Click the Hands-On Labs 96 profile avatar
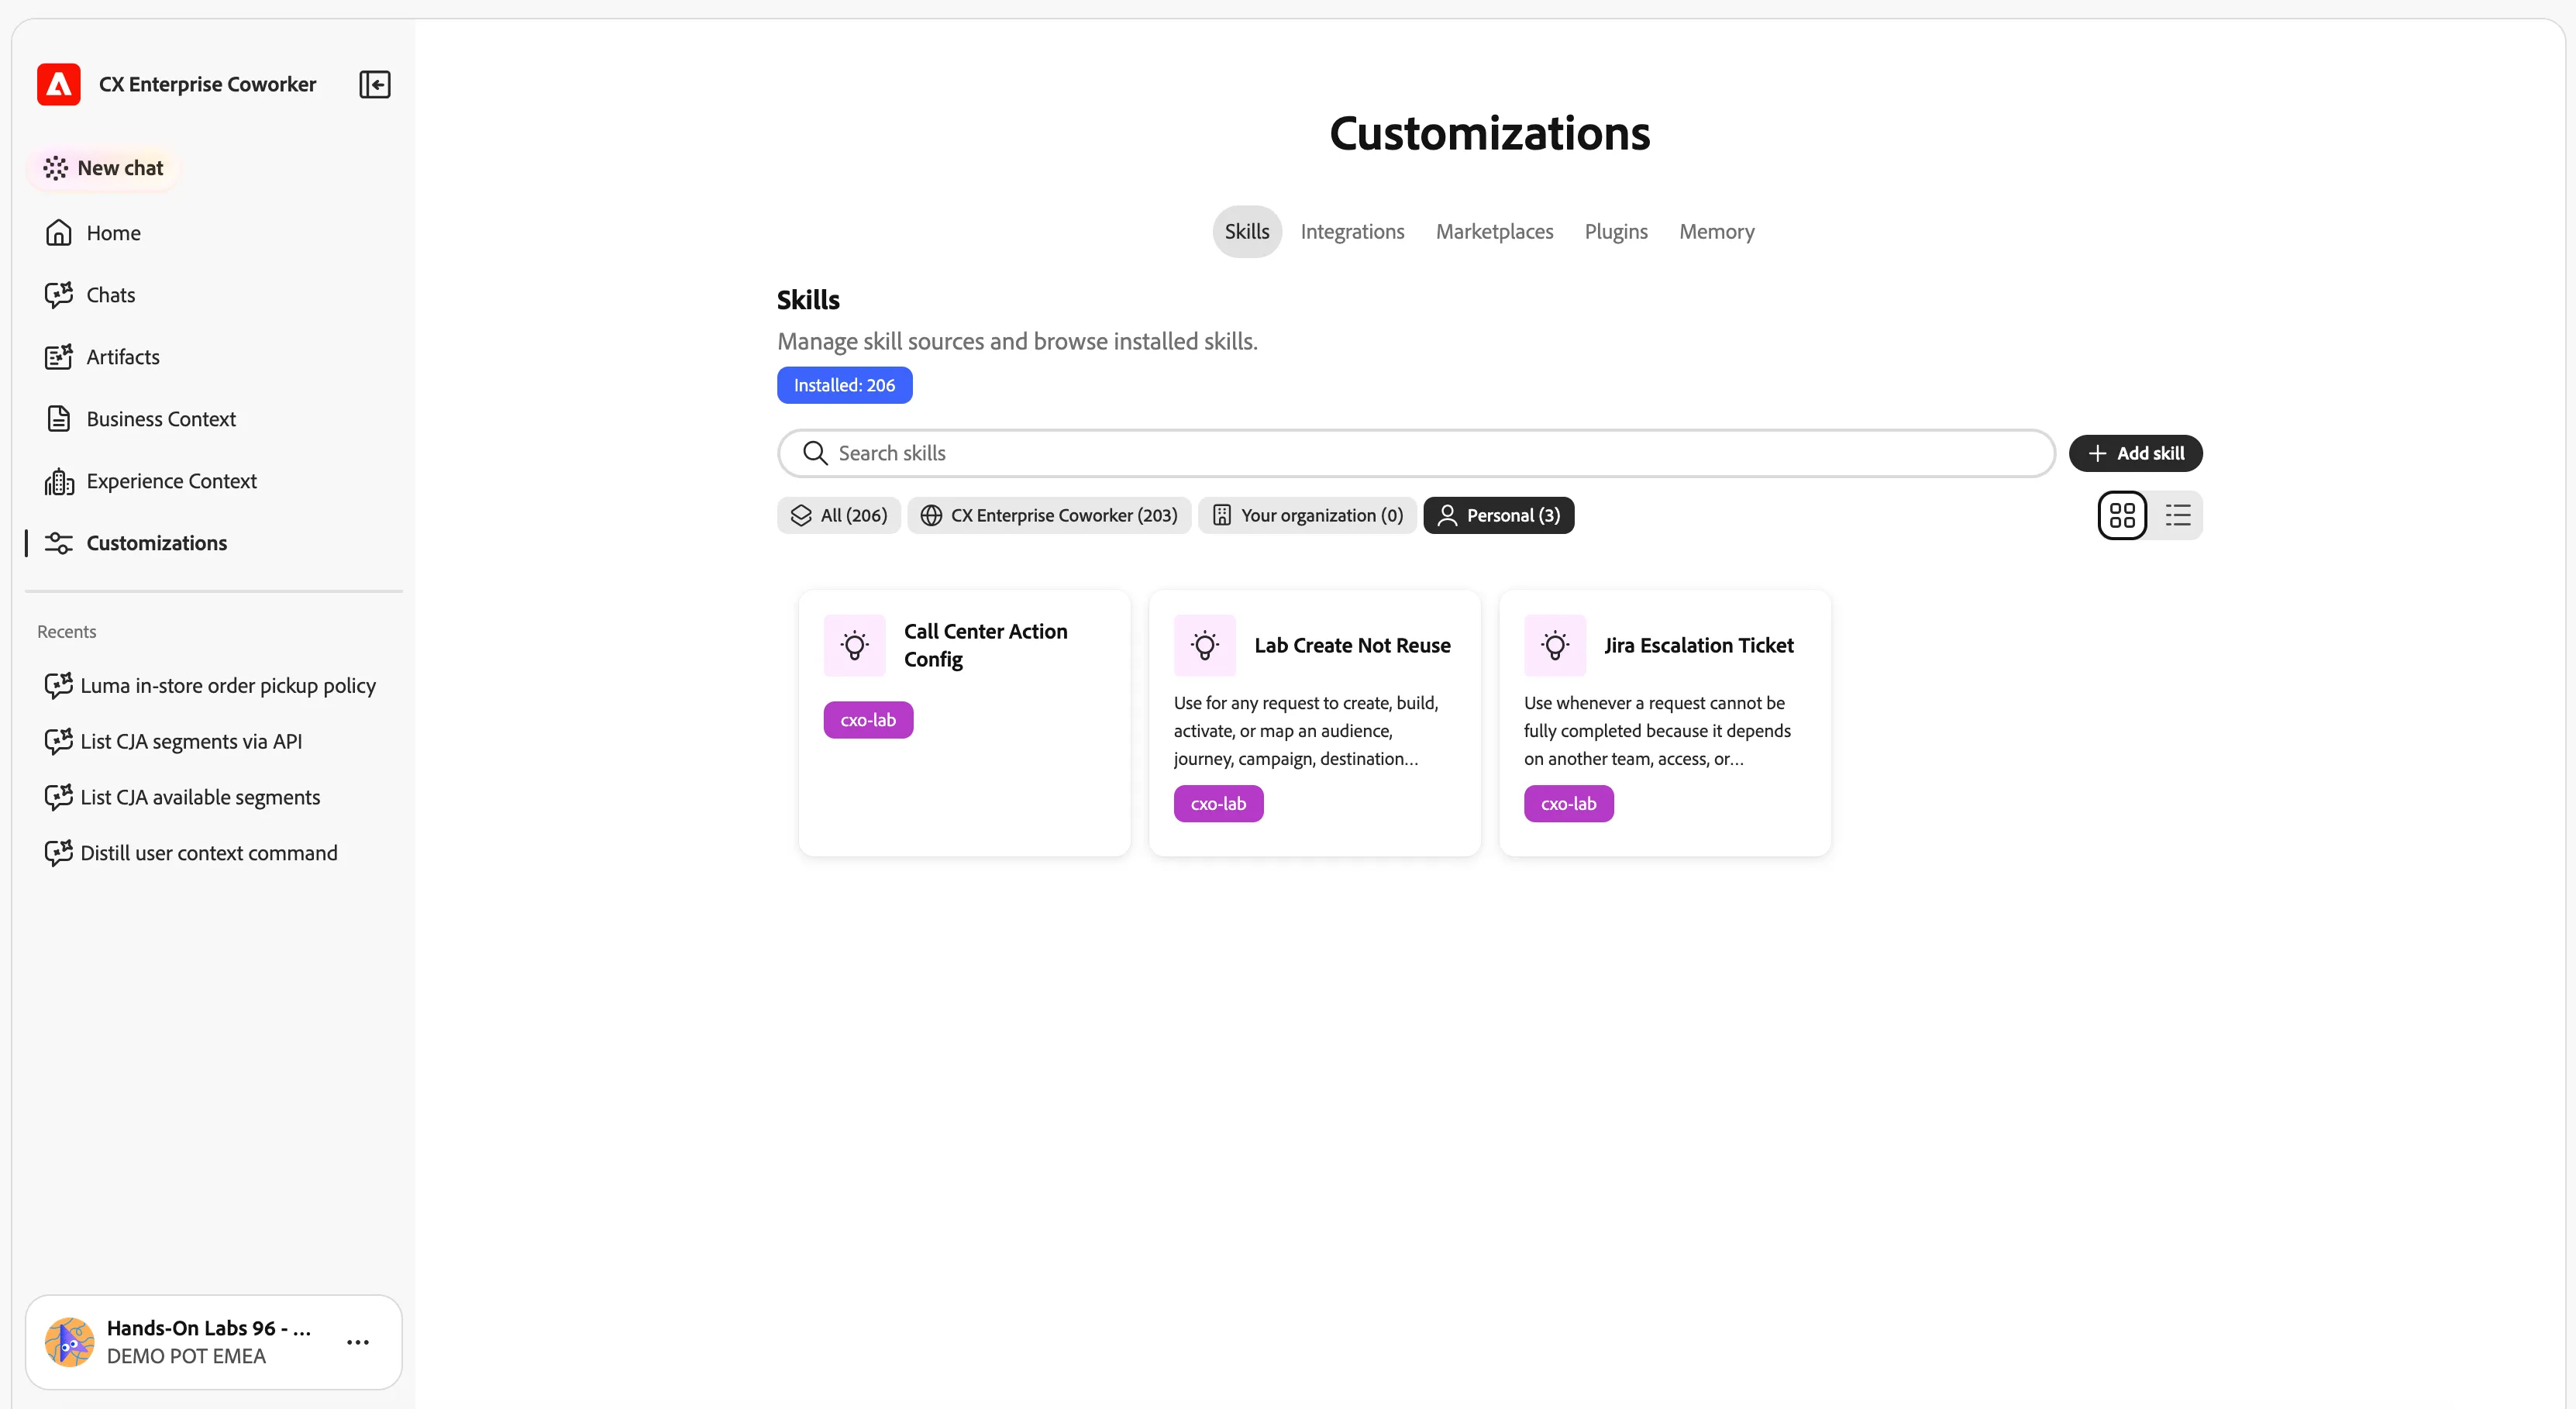 pos(69,1342)
